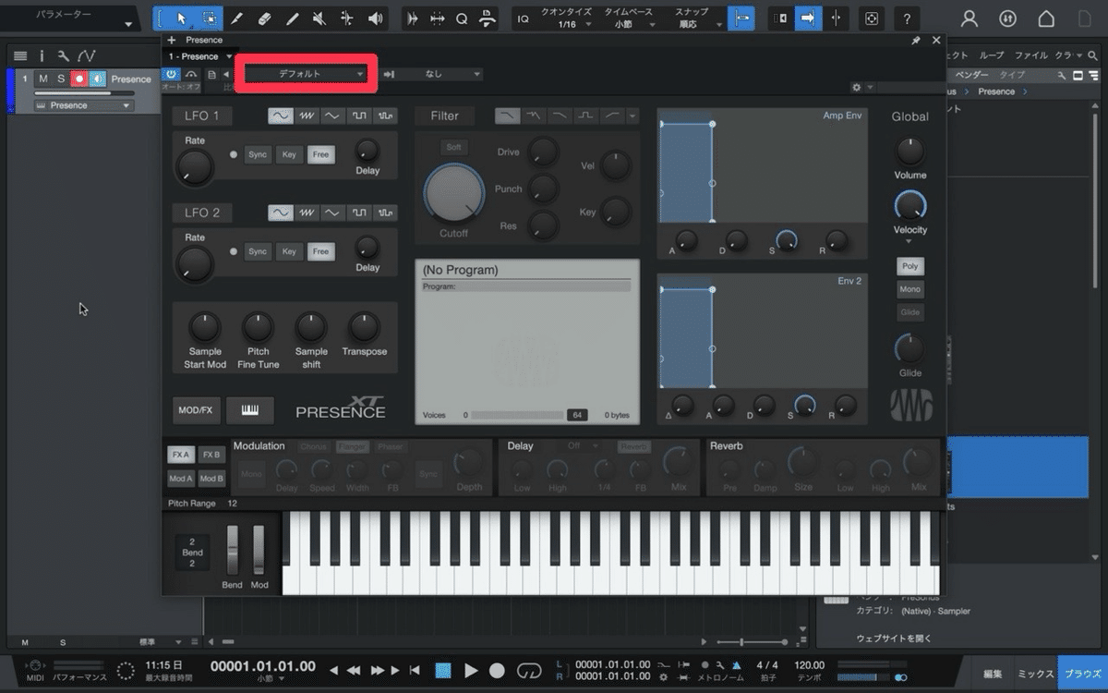Viewport: 1108px width, 693px height.
Task: Open the ループ tab in browser
Action: 992,55
